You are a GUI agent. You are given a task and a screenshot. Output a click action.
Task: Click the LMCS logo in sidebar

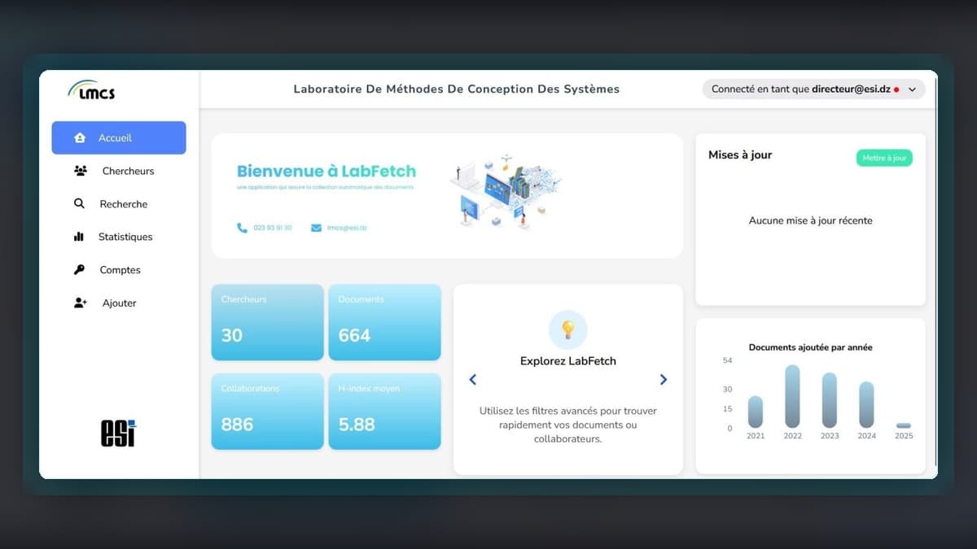tap(92, 89)
